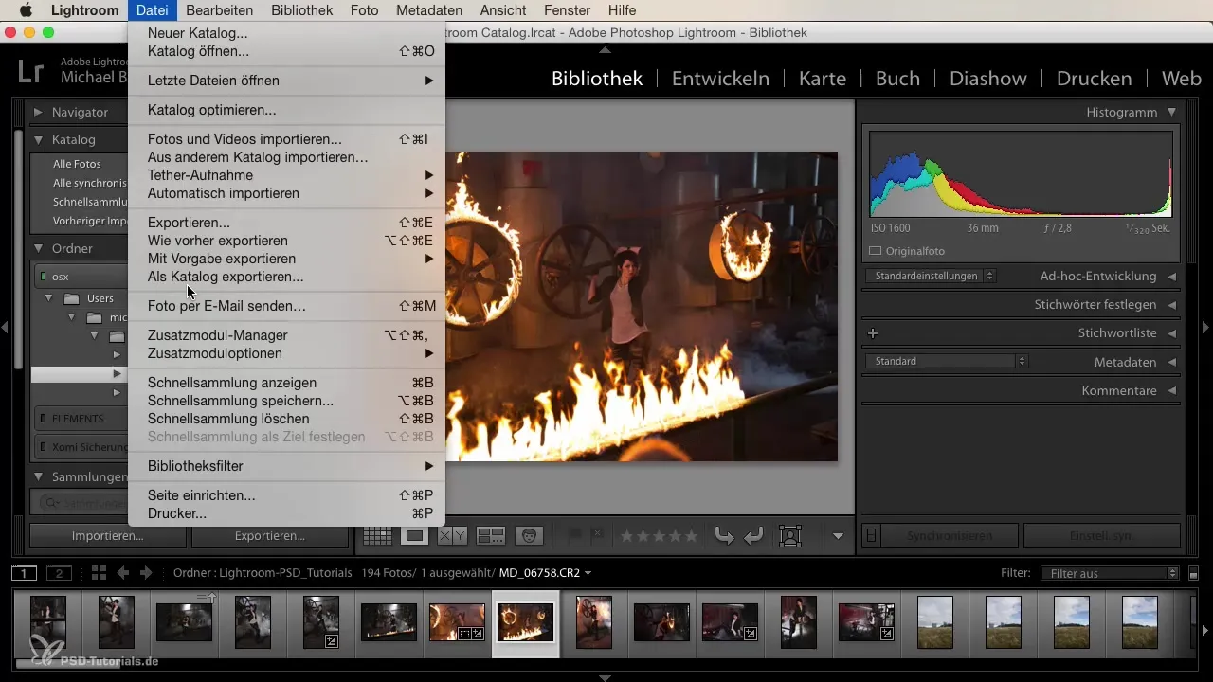Image resolution: width=1213 pixels, height=682 pixels.
Task: Open Letzte Dateien öffnen submenu
Action: click(x=286, y=81)
